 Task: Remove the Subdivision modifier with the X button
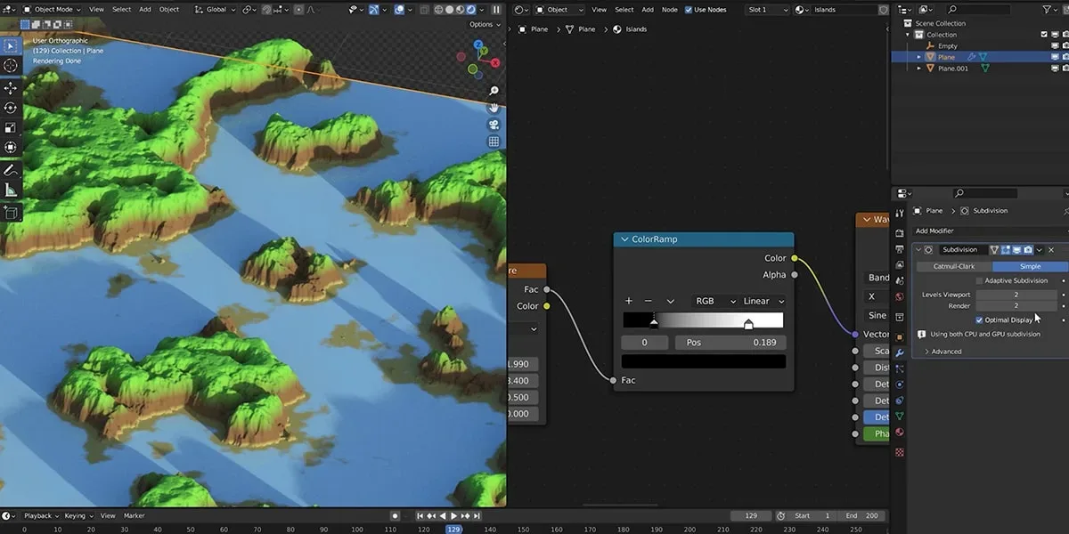tap(1050, 249)
